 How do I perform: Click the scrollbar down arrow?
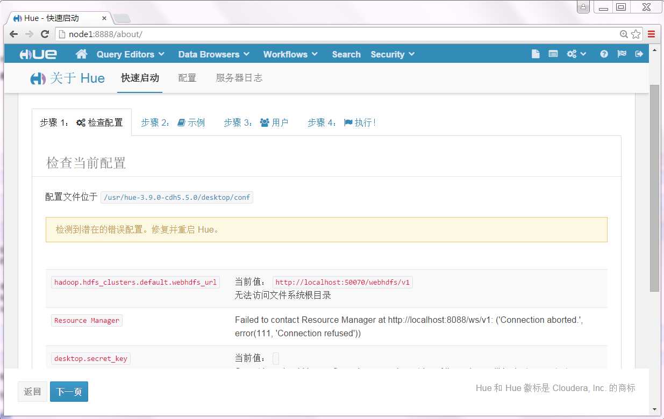654,409
